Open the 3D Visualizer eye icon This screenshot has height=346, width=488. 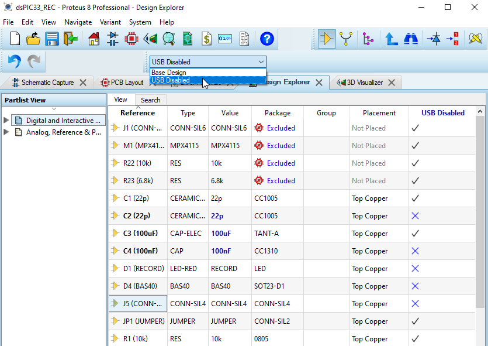pos(150,39)
